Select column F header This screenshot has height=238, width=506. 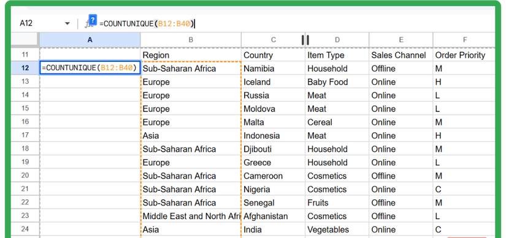pos(465,40)
